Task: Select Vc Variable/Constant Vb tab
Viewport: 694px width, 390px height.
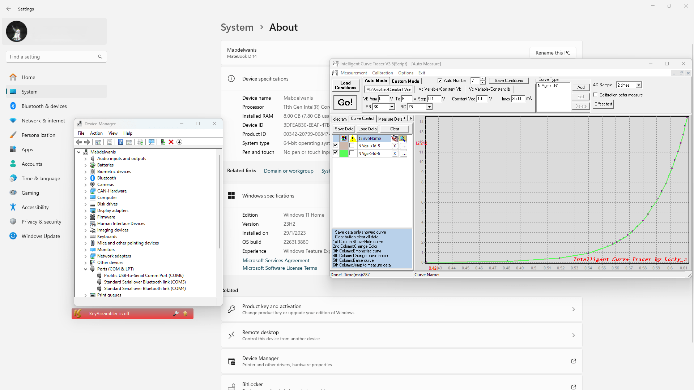Action: pos(440,89)
